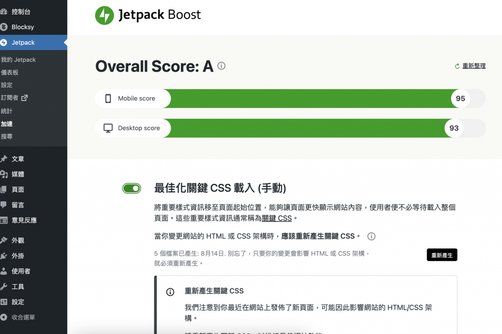The width and height of the screenshot is (502, 334).
Task: Open 儀表板 submenu item
Action: click(x=10, y=73)
